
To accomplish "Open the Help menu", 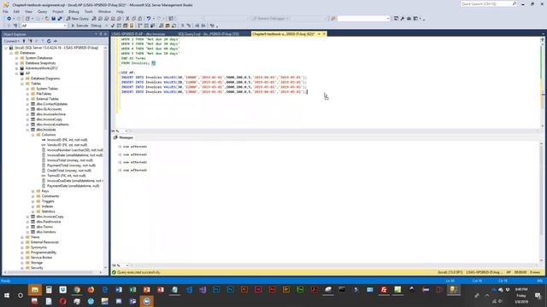I will point(120,11).
